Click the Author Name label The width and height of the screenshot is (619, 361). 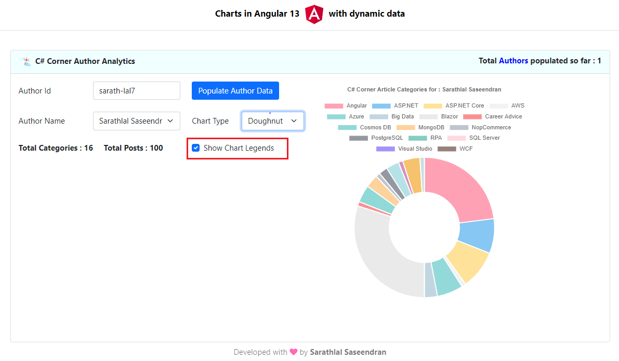[42, 121]
